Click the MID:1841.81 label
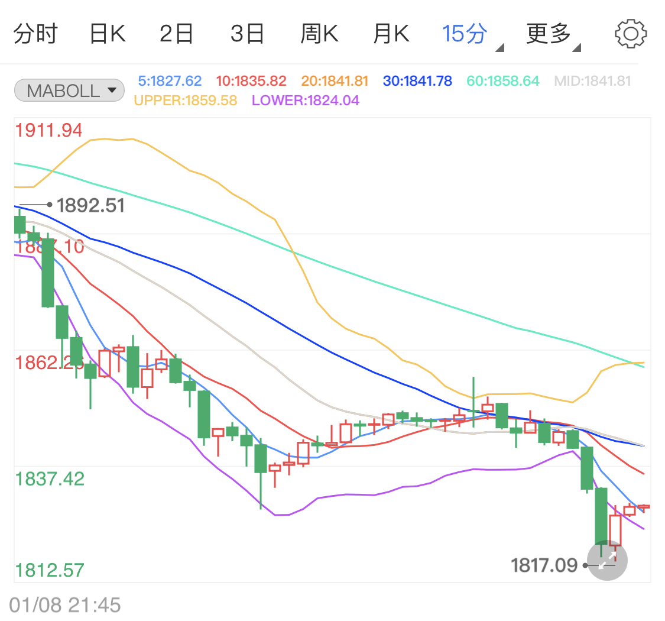665x621 pixels. tap(592, 80)
